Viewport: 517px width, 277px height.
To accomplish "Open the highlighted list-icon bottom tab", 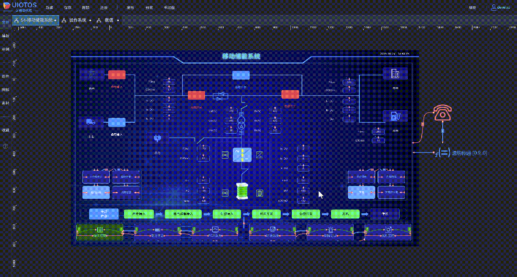I will pos(100,232).
